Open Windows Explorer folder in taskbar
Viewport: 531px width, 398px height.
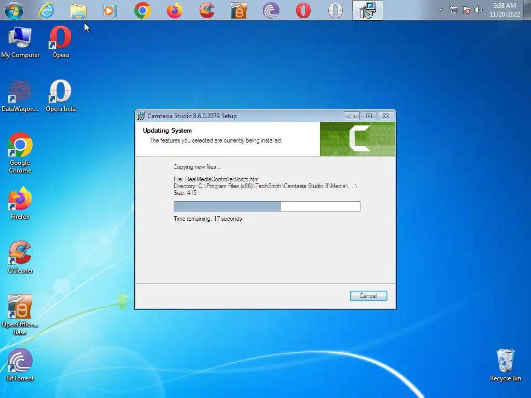click(x=78, y=10)
